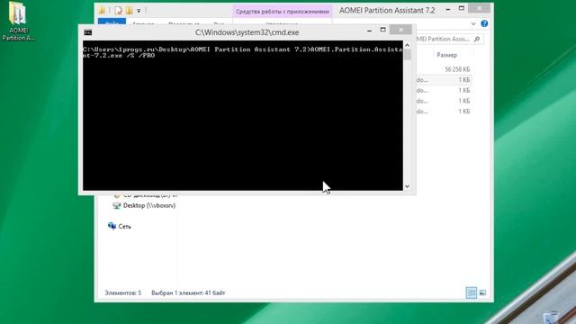Click the 'Элементов: 5' status bar text
Viewport: 576px width, 324px height.
click(122, 293)
